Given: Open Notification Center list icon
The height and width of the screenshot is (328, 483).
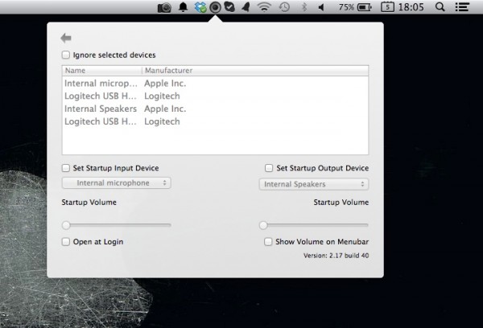Looking at the screenshot, I should click(x=462, y=7).
